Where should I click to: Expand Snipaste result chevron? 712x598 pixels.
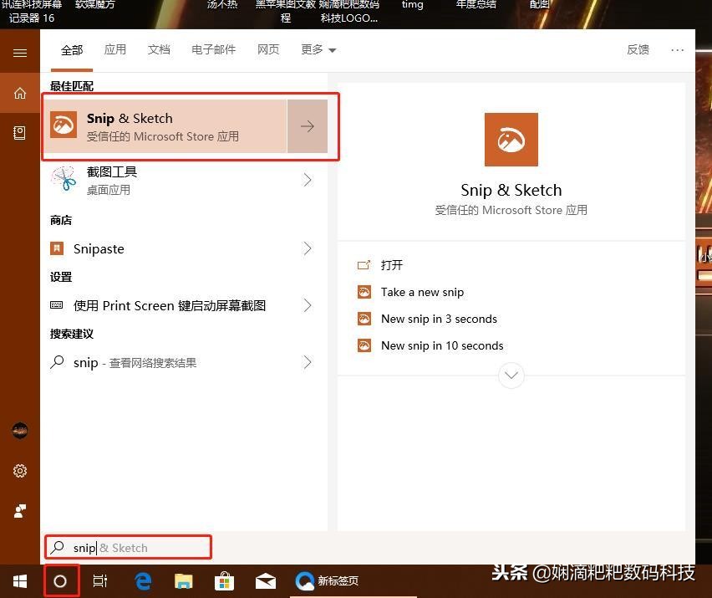coord(308,248)
